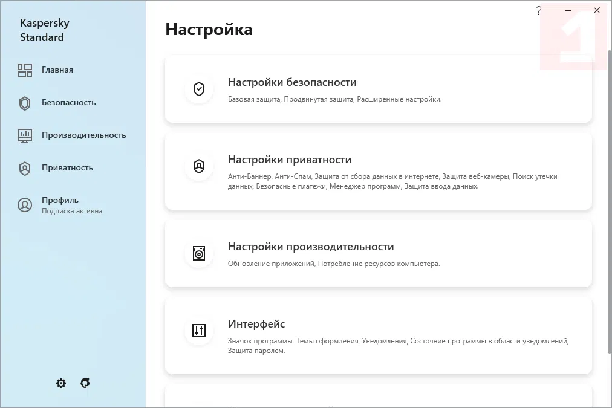Click the Настройка page heading
612x408 pixels.
pyautogui.click(x=209, y=29)
